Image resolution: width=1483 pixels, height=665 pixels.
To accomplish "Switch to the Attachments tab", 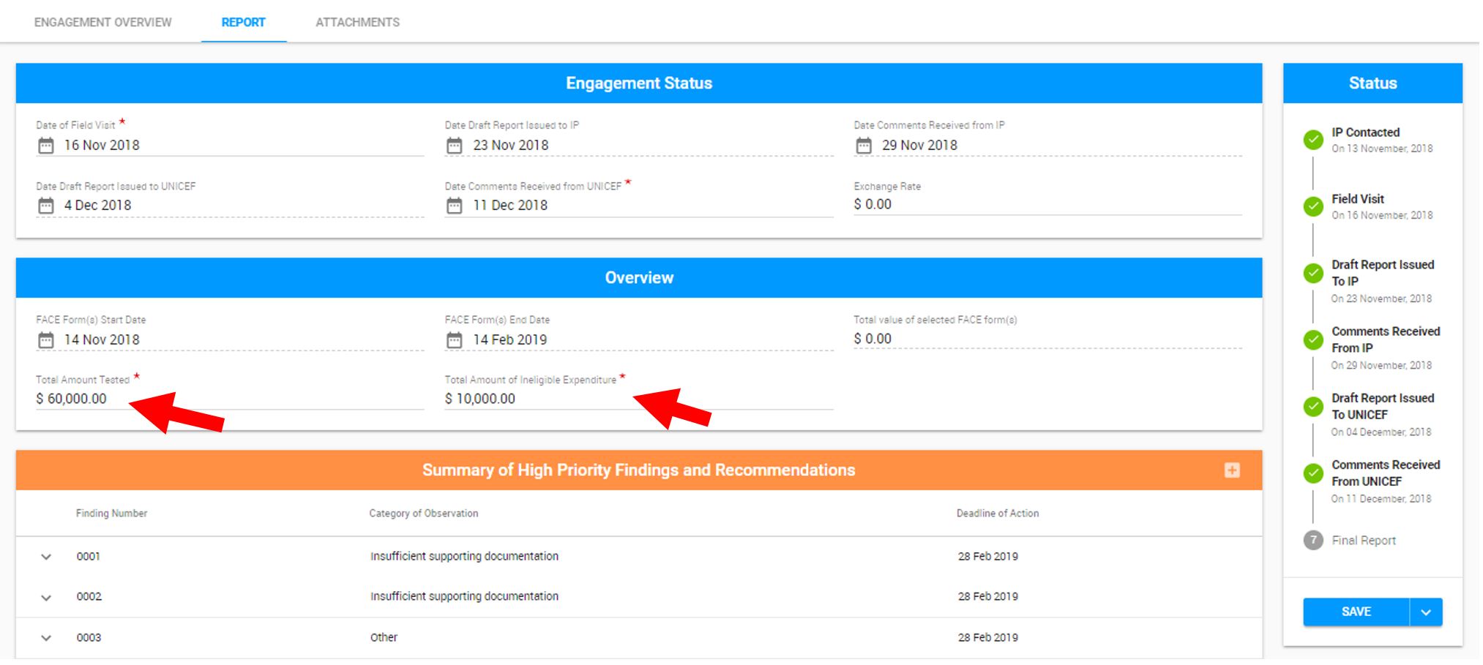I will [357, 22].
